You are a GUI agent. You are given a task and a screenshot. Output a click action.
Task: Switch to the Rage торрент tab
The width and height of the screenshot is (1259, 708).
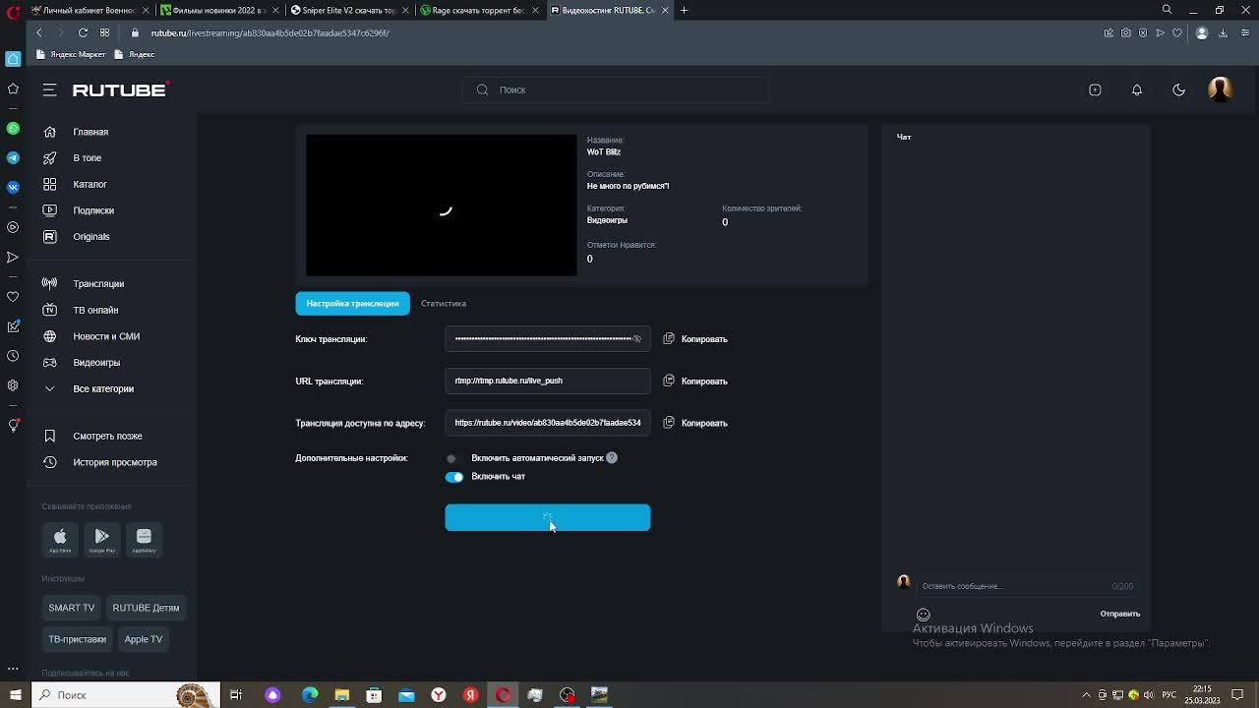(479, 10)
